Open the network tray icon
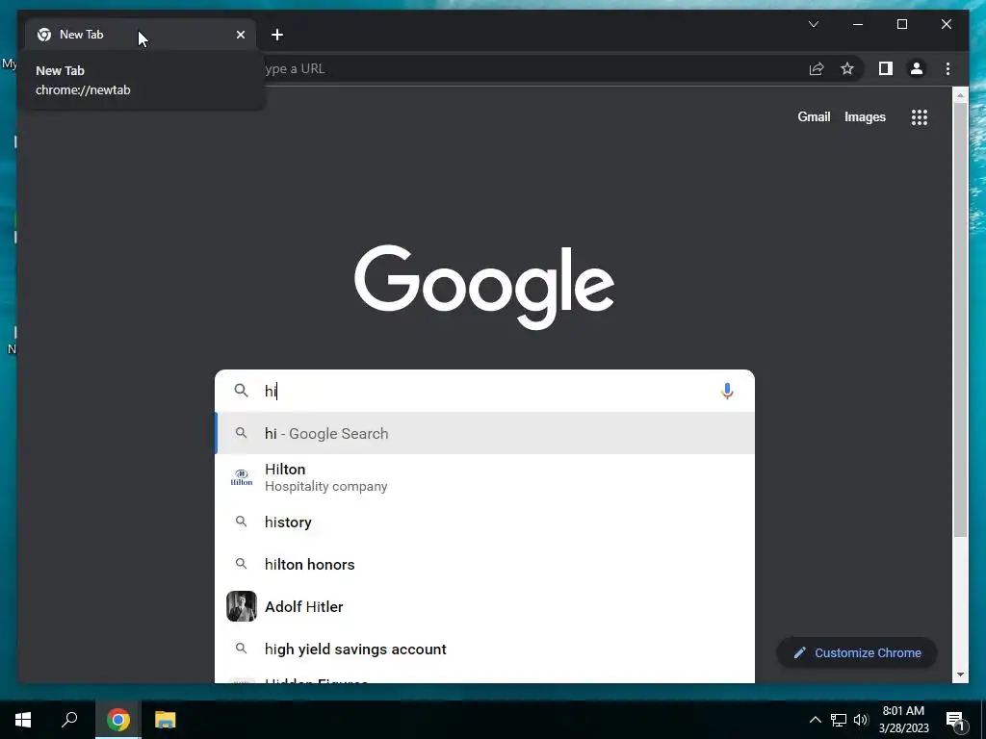This screenshot has width=986, height=739. pos(839,720)
